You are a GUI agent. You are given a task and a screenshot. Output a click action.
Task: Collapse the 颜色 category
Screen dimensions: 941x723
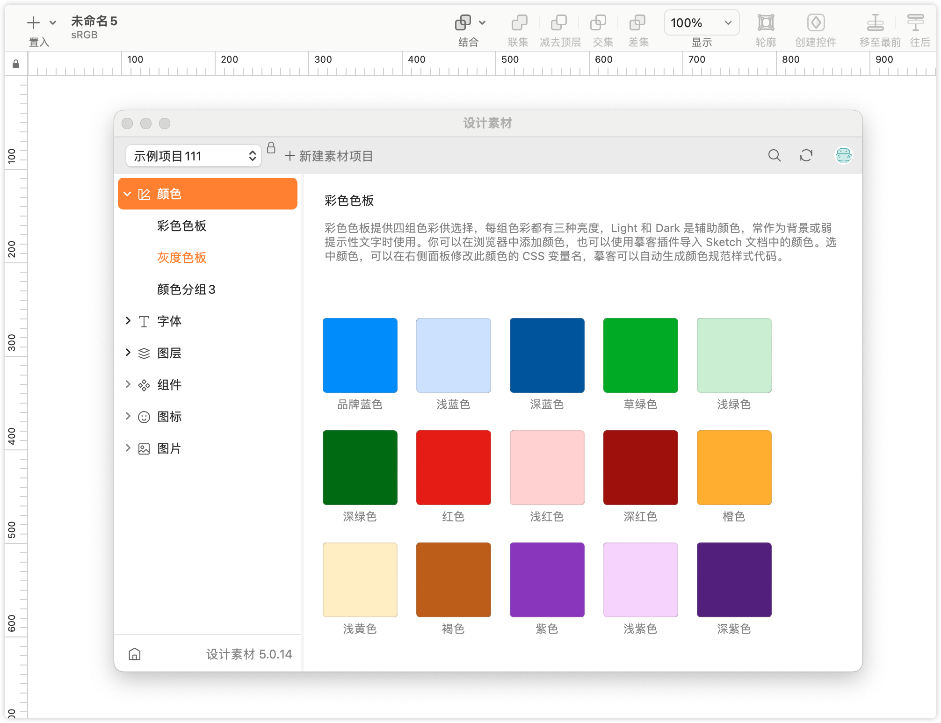(127, 194)
